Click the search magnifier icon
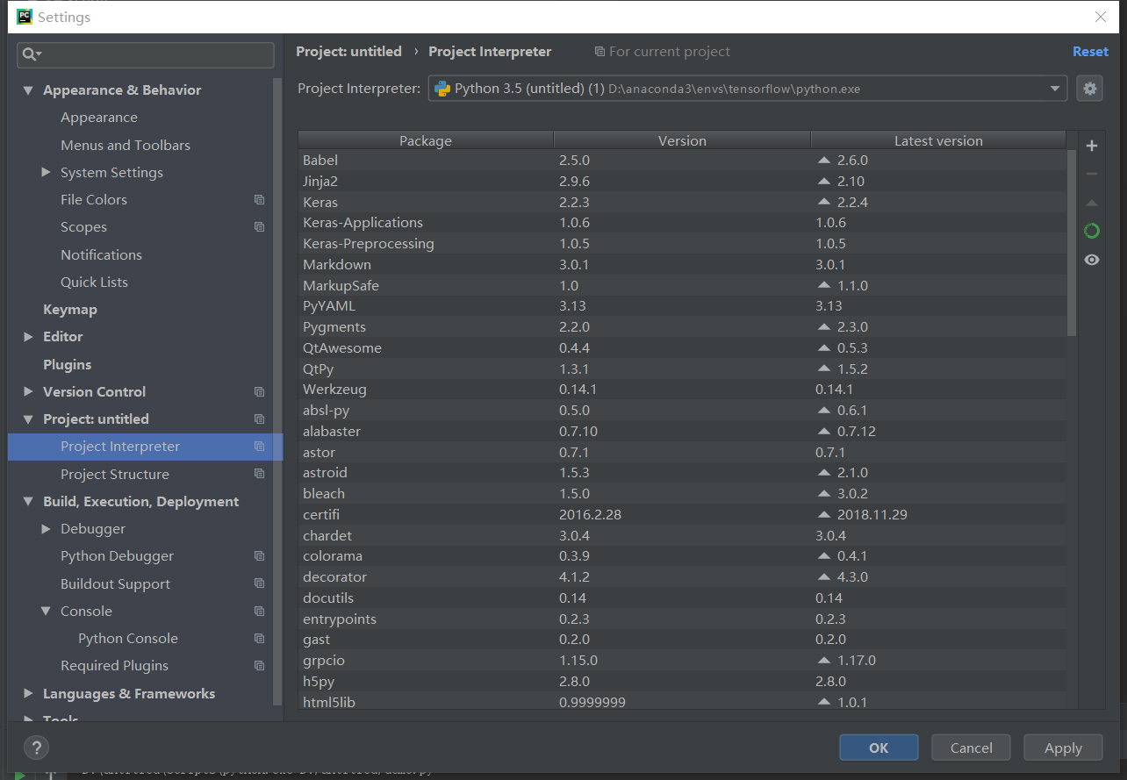1127x780 pixels. point(32,54)
